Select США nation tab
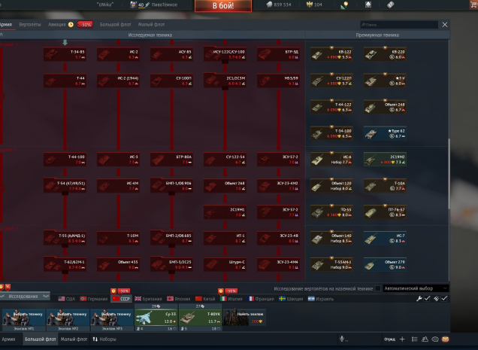The image size is (478, 350). [67, 299]
